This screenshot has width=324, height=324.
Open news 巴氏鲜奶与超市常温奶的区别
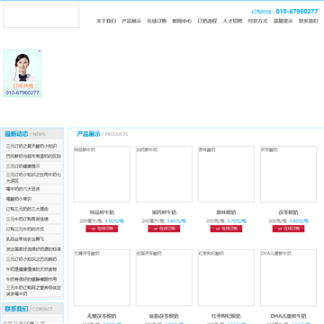click(33, 157)
